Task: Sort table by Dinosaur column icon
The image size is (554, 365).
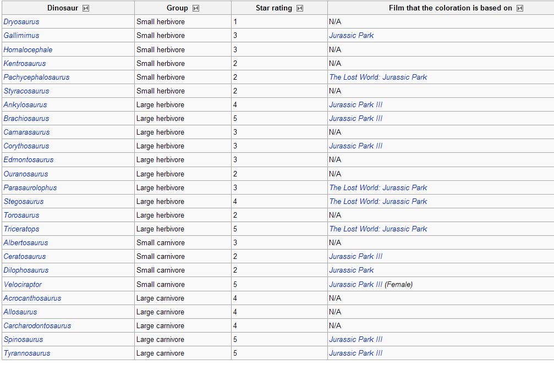Action: pos(86,8)
